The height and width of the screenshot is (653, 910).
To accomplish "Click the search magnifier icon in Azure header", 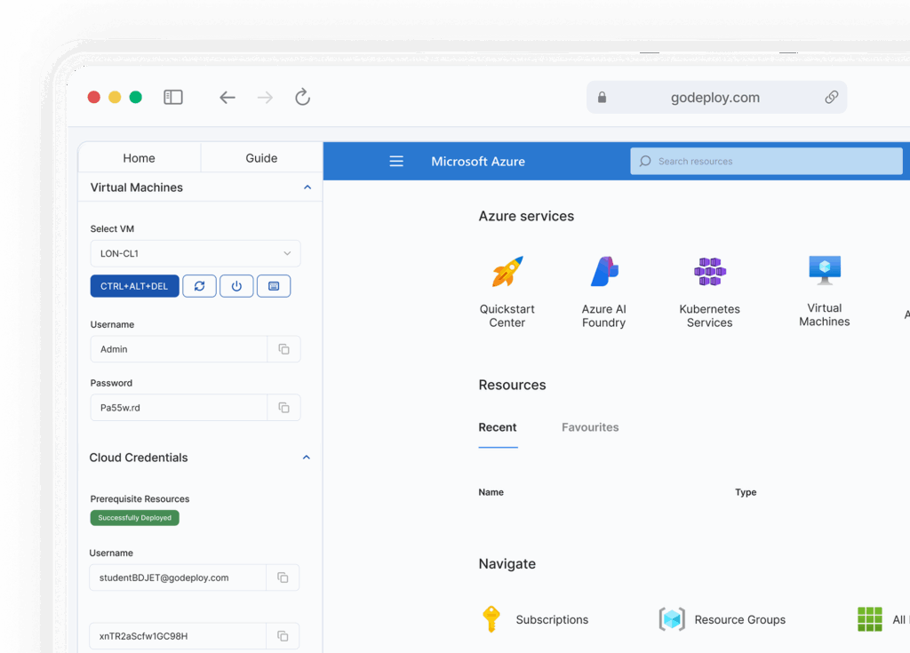I will click(645, 161).
